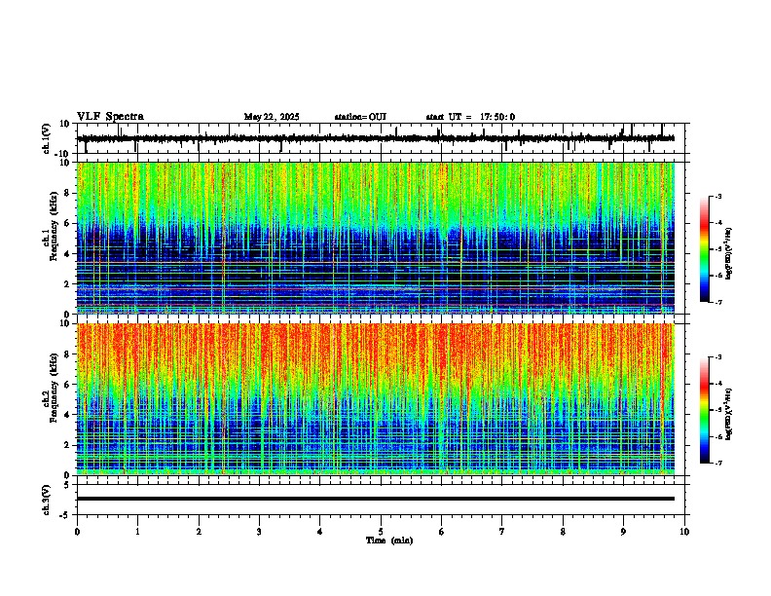This screenshot has height=596, width=771.
Task: Click the ch.2 'Frequency (kHz)' axis label
Action: click(x=54, y=388)
